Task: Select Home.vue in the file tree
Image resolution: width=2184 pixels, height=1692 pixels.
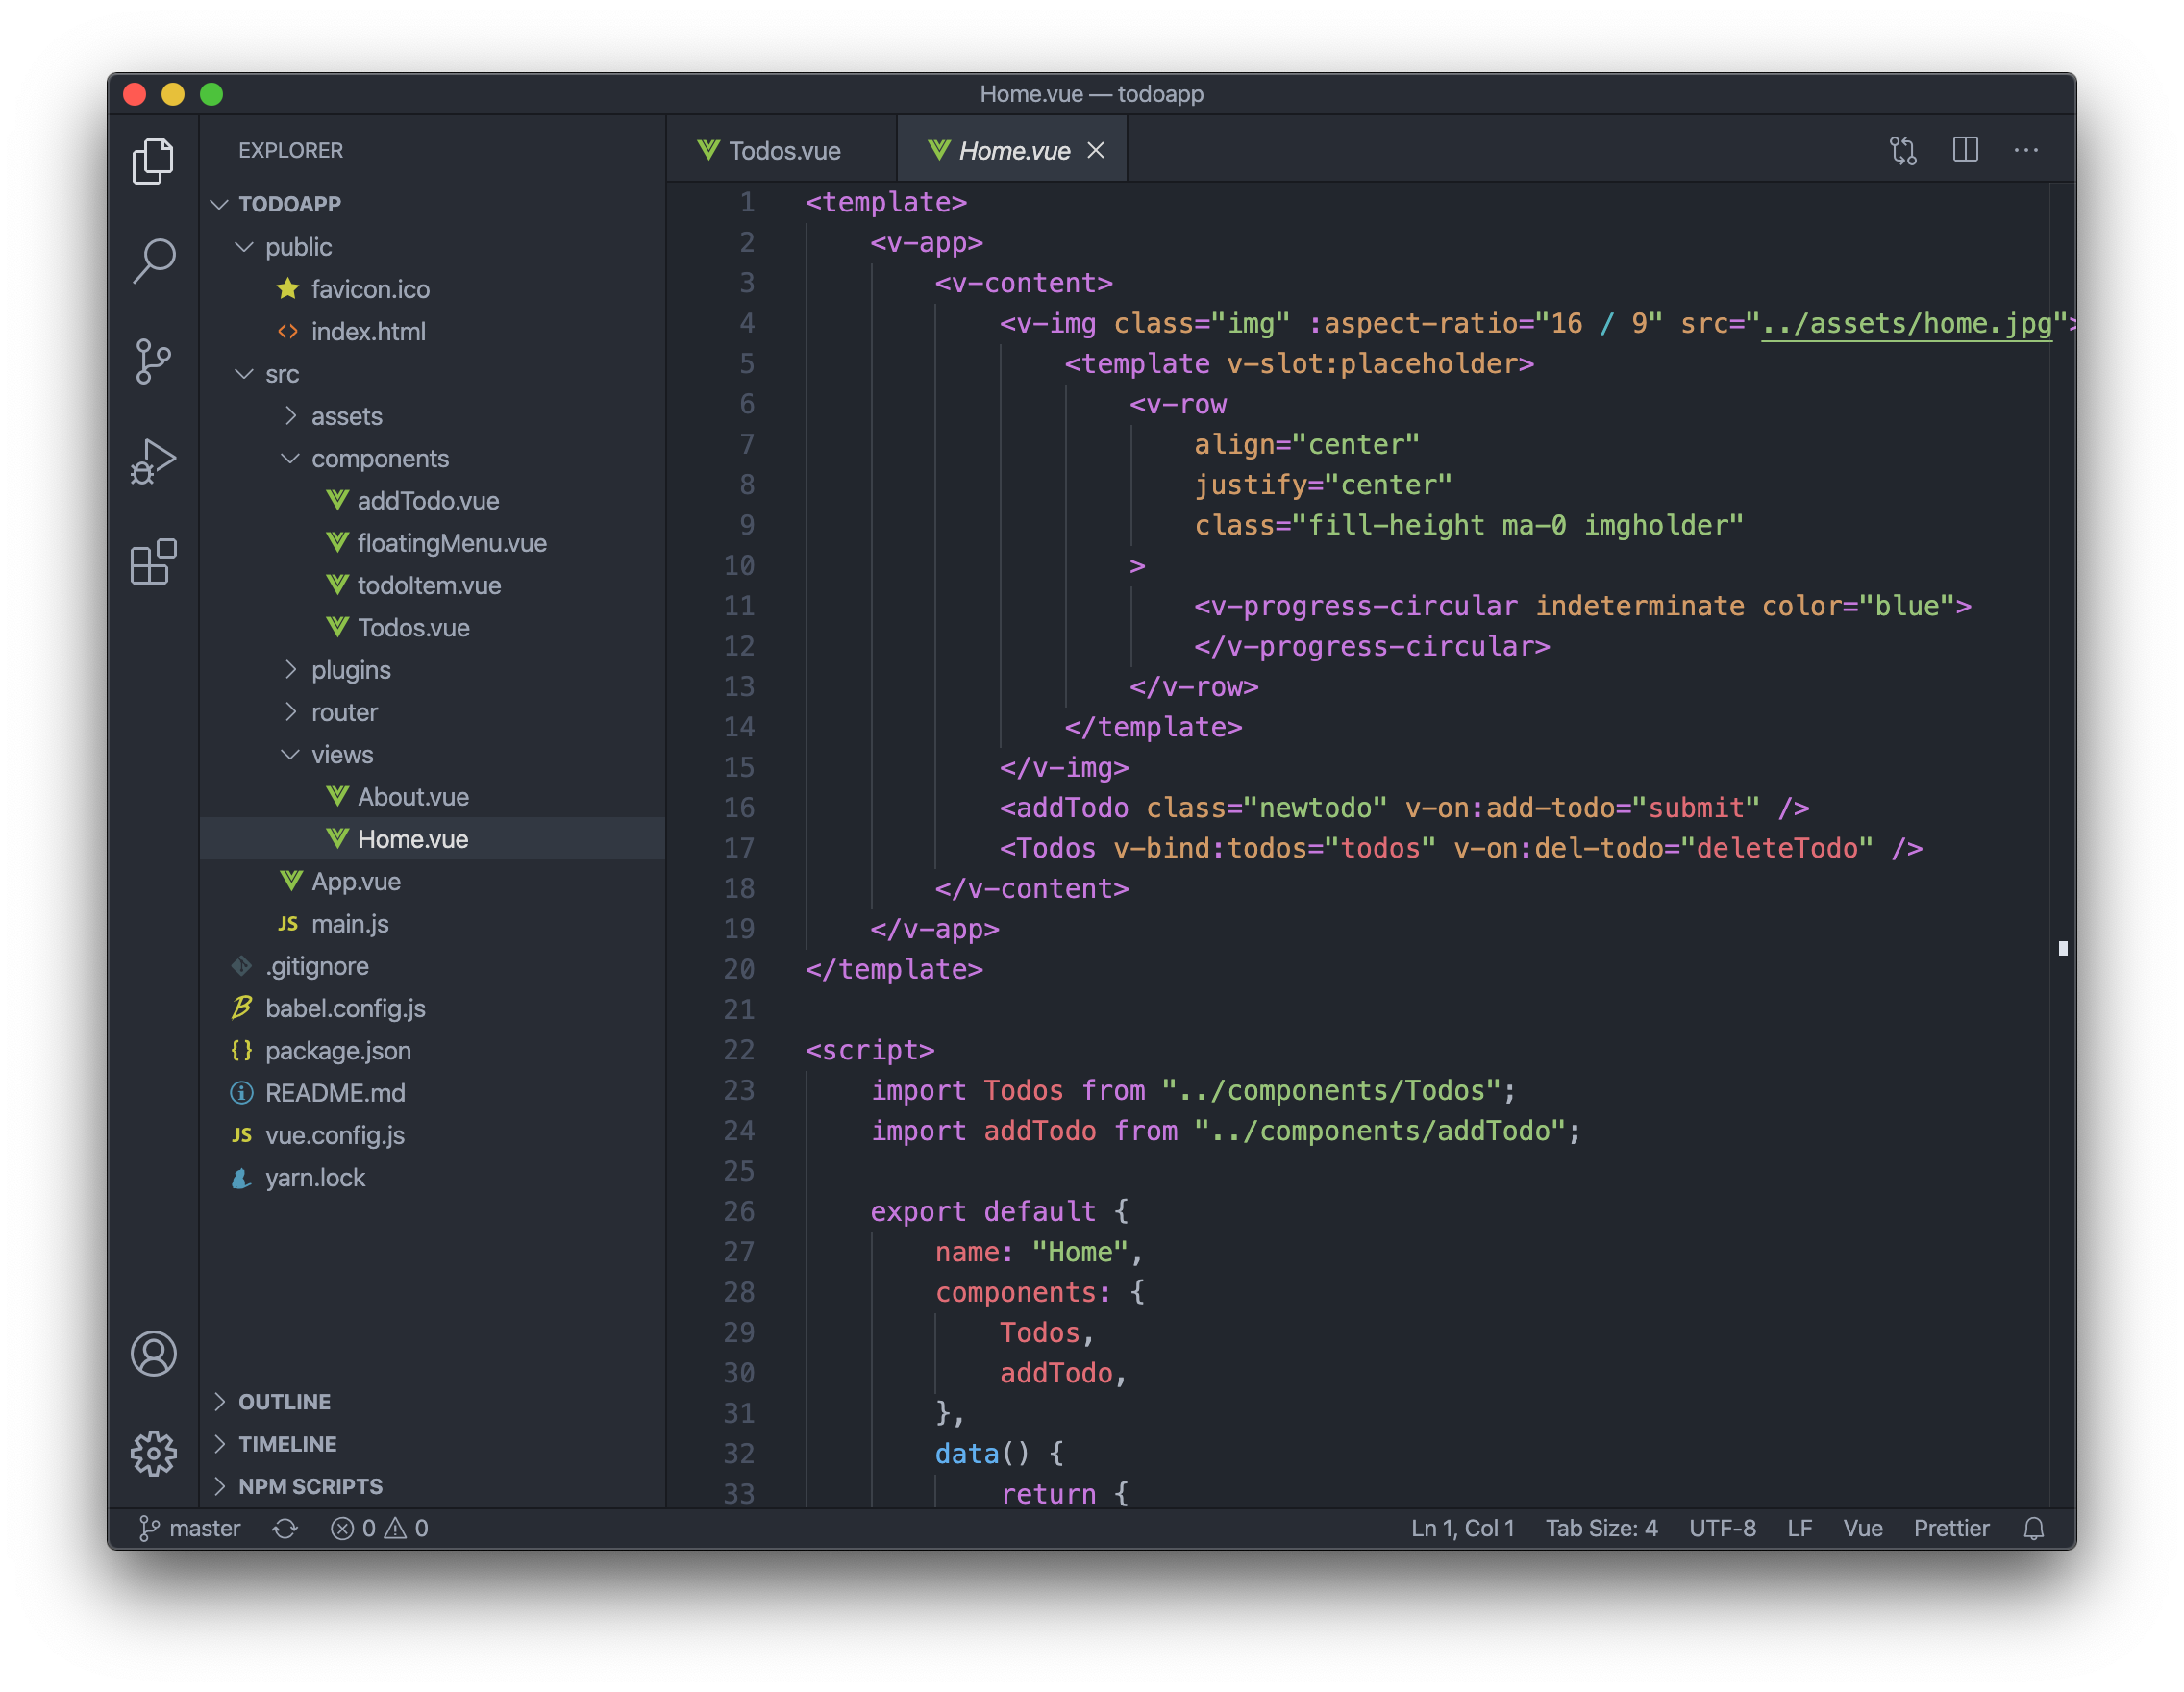Action: tap(432, 839)
